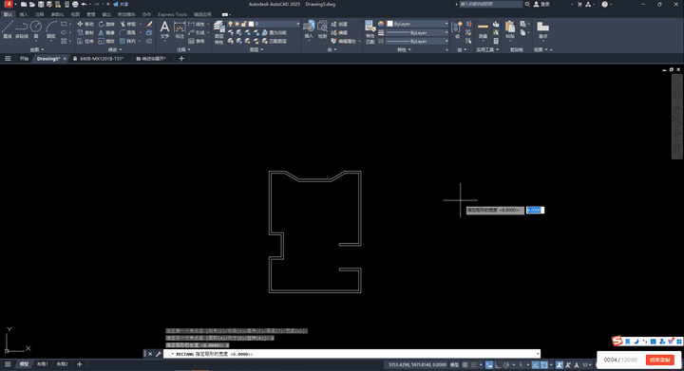Click the Paste (粘贴) clipboard icon

(x=510, y=29)
